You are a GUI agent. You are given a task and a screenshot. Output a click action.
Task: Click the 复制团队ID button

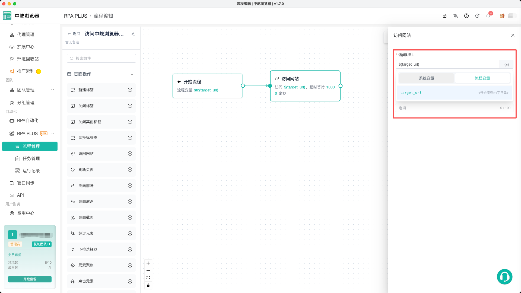pos(42,244)
